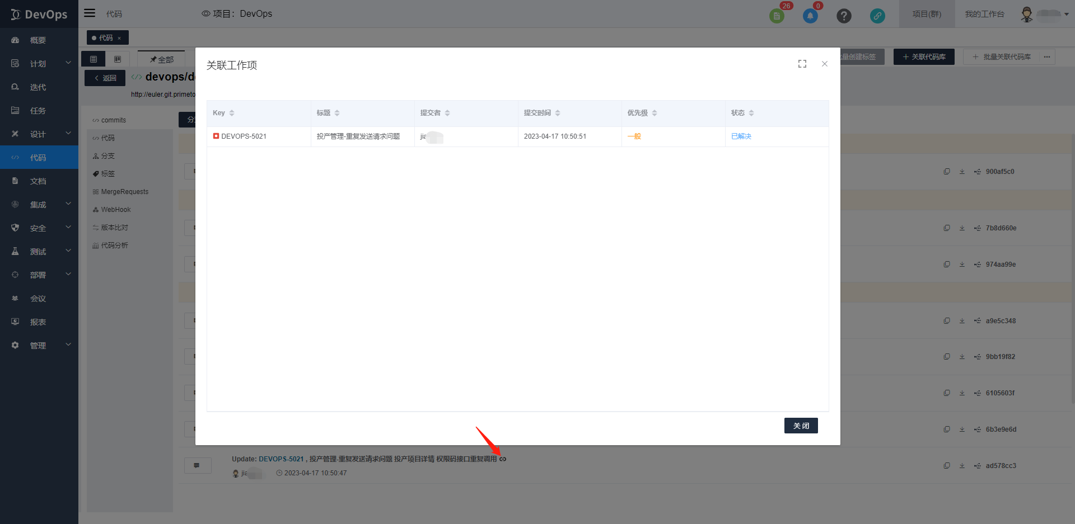Sort the table by 状态 column
Screen dimensions: 1075x524
tap(751, 113)
